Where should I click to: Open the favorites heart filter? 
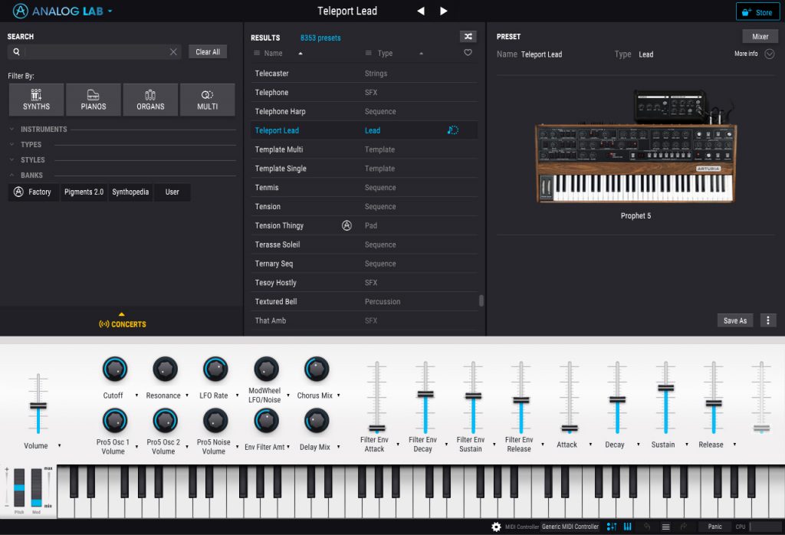click(x=468, y=53)
